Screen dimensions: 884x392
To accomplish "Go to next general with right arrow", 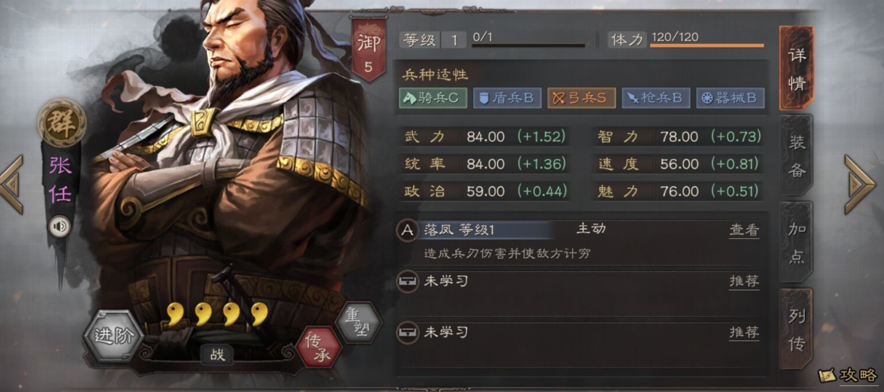I will point(860,184).
